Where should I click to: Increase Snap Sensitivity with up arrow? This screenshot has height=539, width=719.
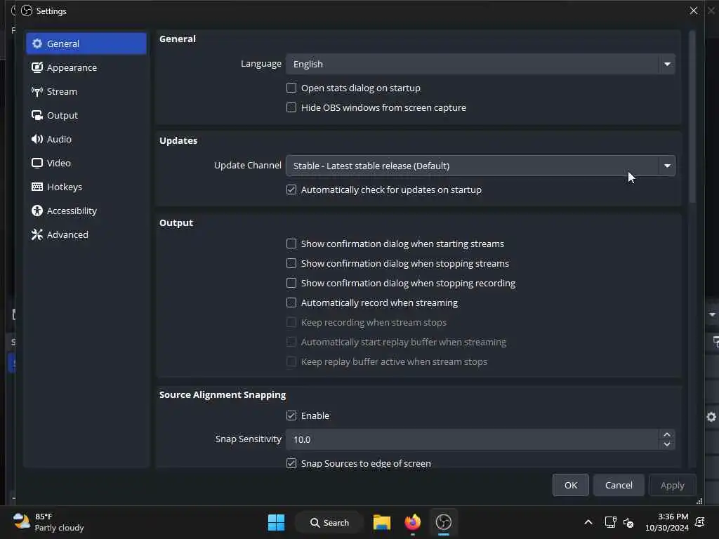(667, 434)
